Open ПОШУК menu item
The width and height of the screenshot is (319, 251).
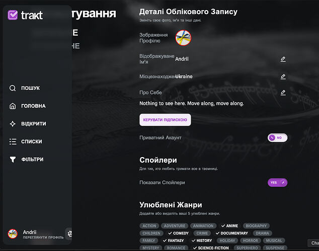pyautogui.click(x=31, y=88)
